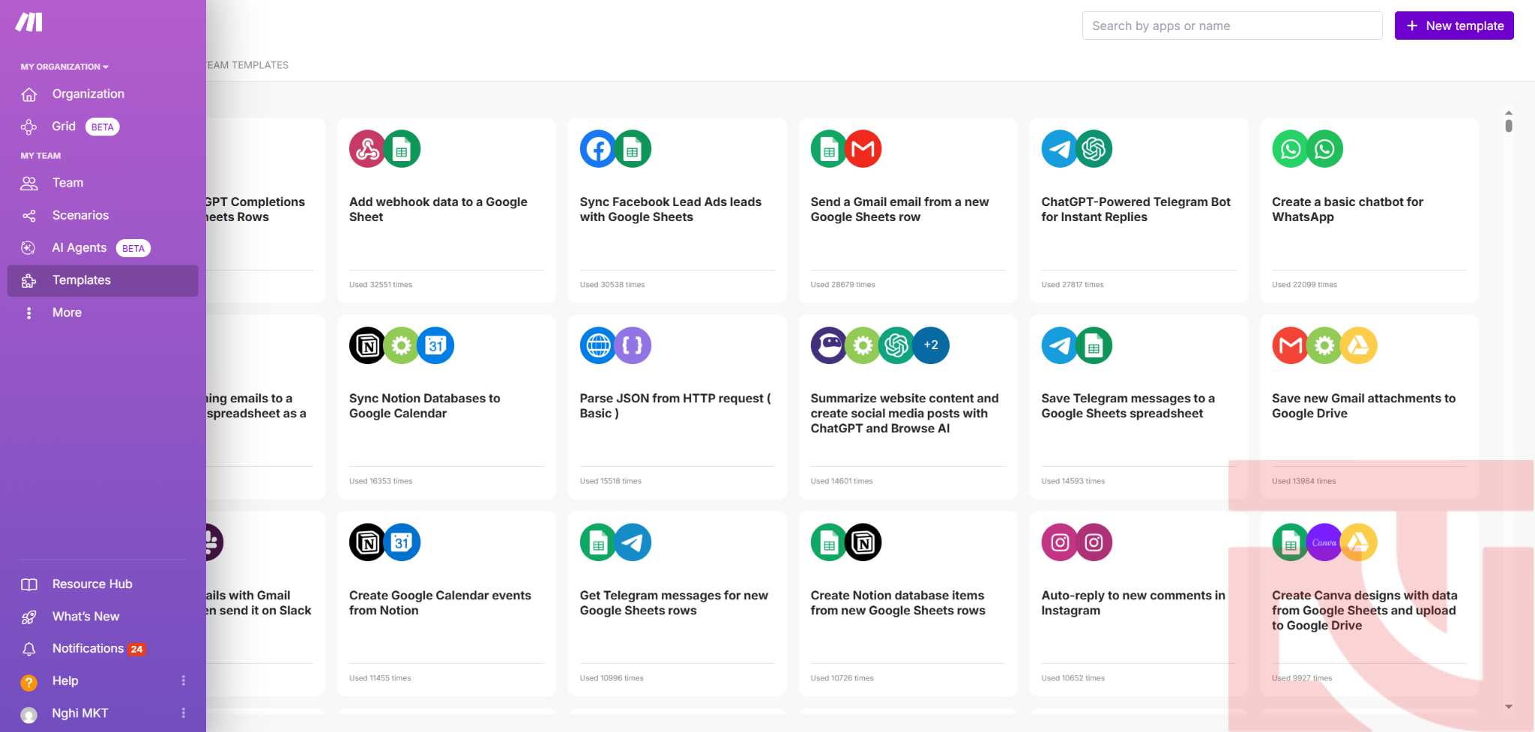Click Telegram icon on Save Telegram messages card
1535x732 pixels.
click(x=1059, y=345)
